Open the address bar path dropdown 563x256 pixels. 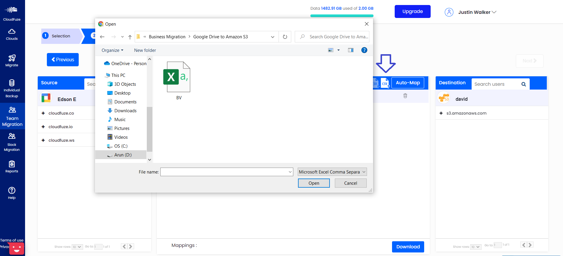[x=273, y=37]
